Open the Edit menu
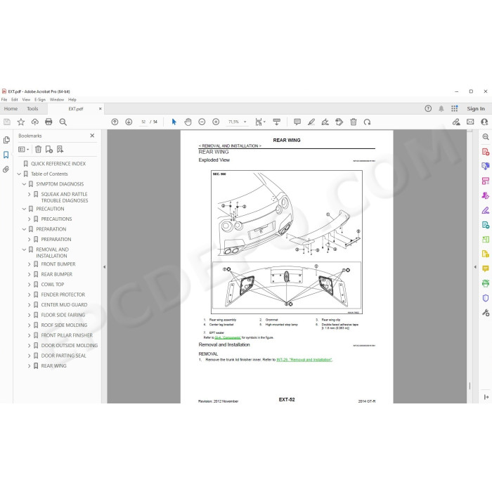 [x=15, y=100]
